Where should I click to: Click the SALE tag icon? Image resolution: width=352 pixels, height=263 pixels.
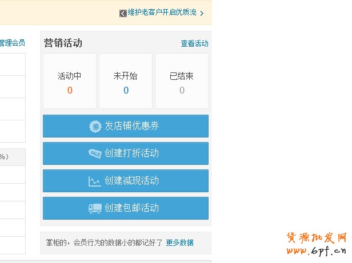coord(95,153)
